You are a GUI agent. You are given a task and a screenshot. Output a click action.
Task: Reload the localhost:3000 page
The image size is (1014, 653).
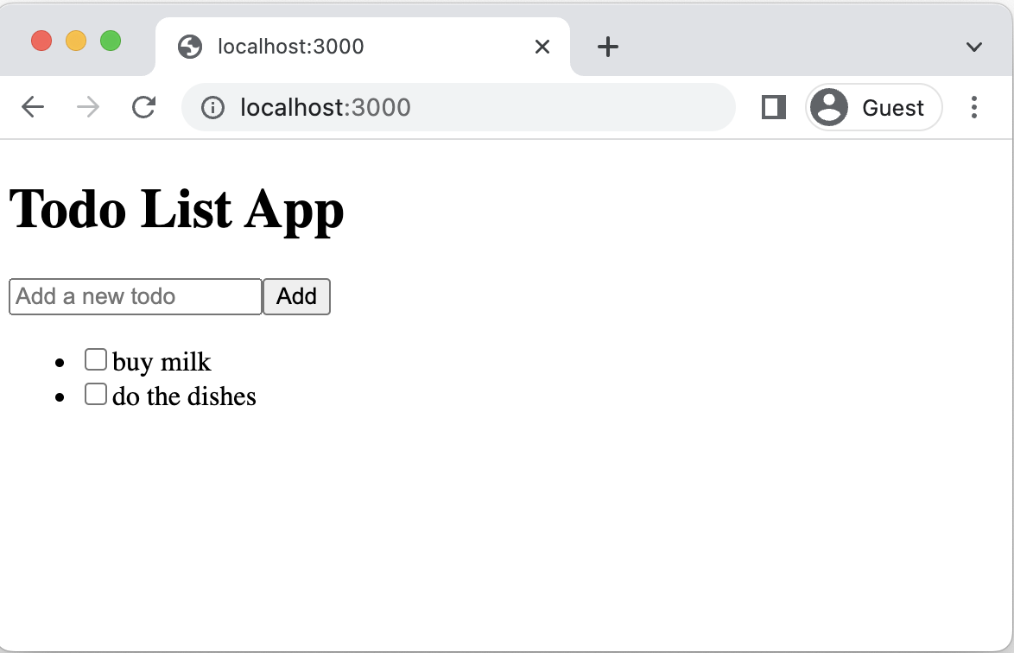(143, 107)
